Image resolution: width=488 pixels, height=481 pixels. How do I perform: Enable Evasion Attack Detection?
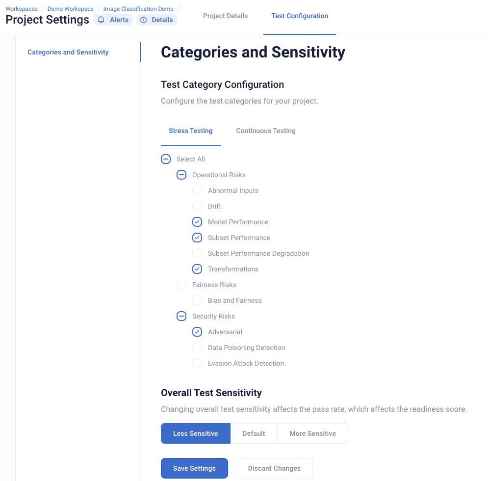tap(197, 363)
